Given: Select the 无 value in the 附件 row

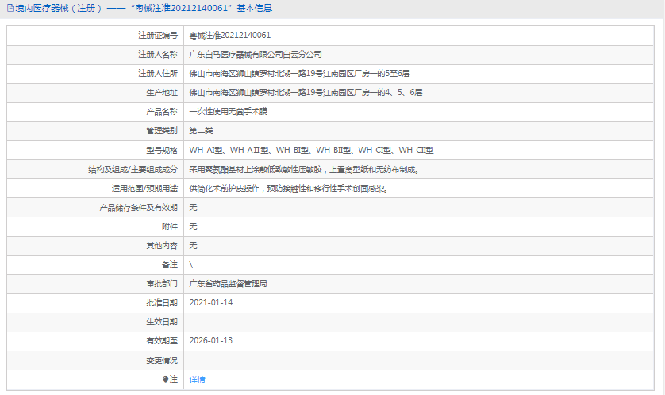Looking at the screenshot, I should 193,227.
